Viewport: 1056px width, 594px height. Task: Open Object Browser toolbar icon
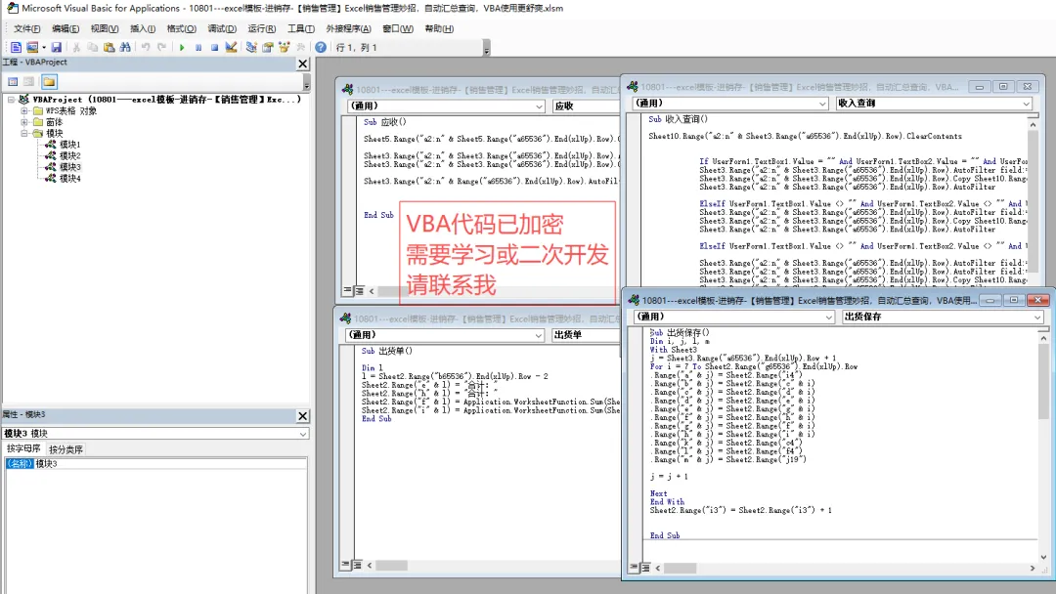click(x=284, y=47)
